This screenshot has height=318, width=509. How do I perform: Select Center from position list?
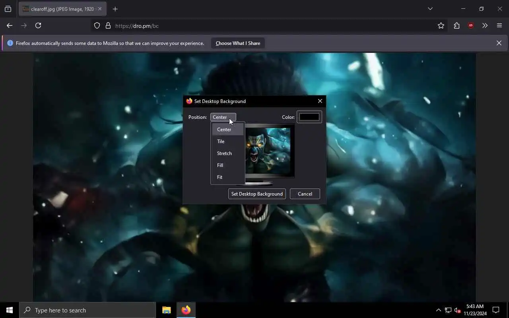coord(228,130)
